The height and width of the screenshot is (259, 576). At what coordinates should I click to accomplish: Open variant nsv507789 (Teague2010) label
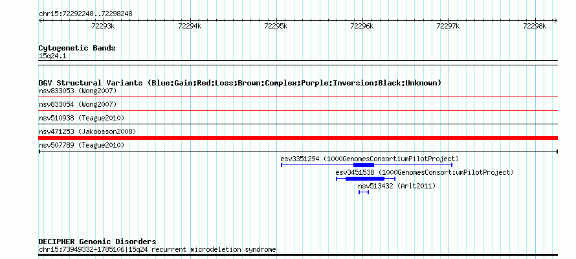tap(82, 145)
